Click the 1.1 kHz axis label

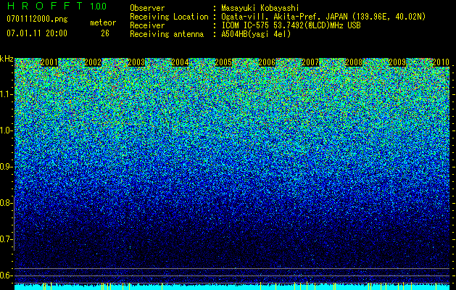click(6, 94)
